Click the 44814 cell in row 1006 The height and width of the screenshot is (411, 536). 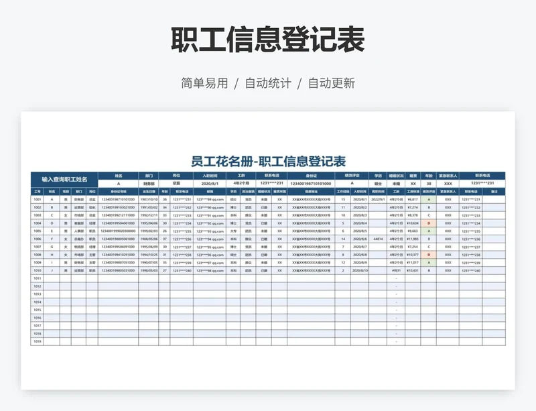[x=378, y=239]
